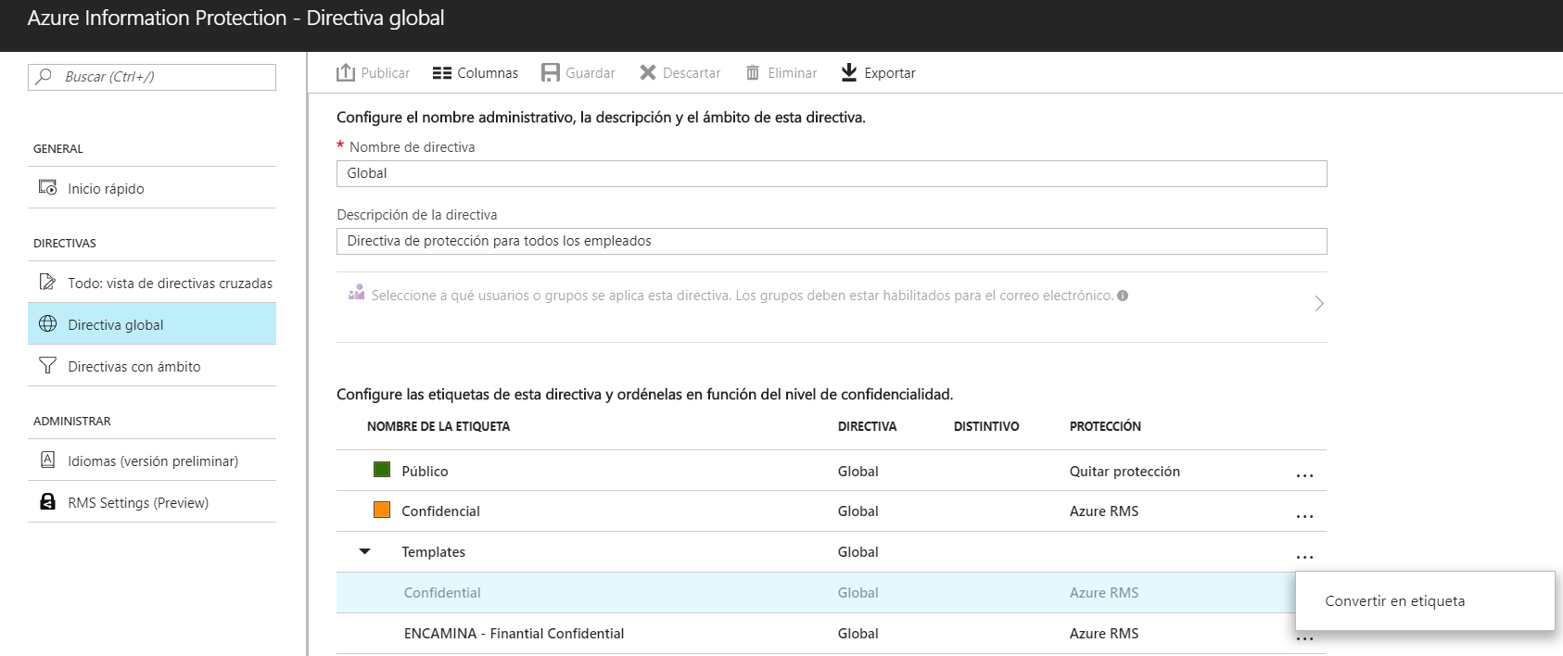Open the Templates row ellipsis menu
Image resolution: width=1563 pixels, height=656 pixels.
tap(1304, 557)
